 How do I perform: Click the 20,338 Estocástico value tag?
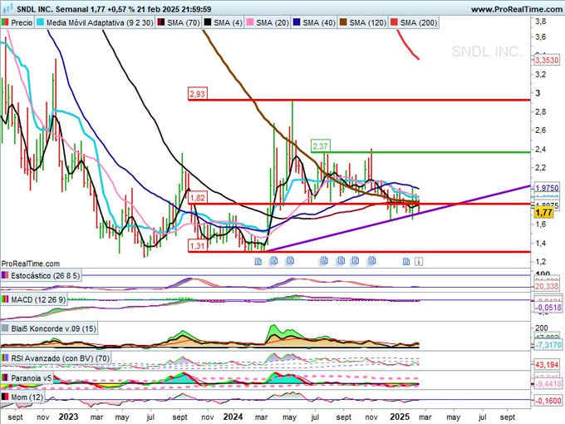tap(547, 287)
